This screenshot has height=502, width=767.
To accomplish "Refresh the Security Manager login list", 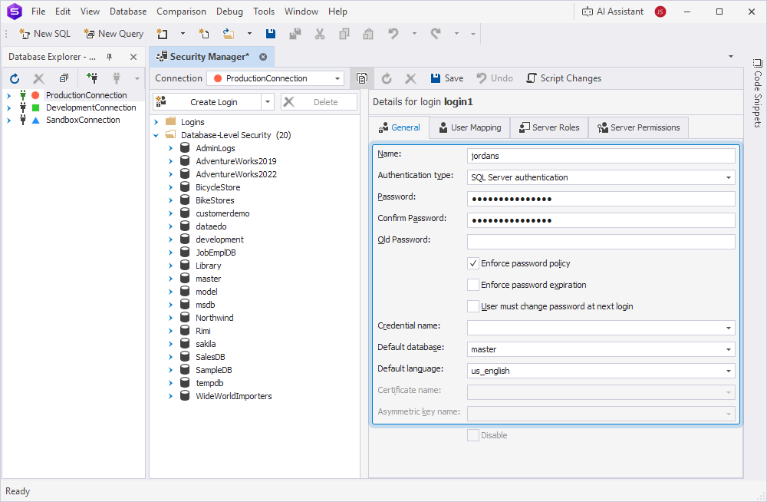I will (386, 78).
